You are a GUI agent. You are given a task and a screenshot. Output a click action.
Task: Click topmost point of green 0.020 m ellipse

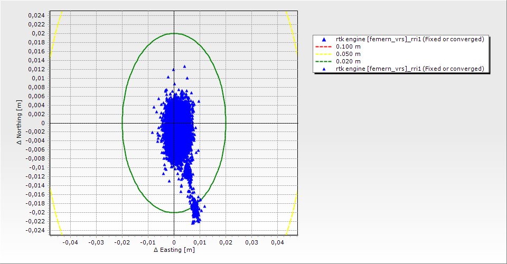(174, 33)
